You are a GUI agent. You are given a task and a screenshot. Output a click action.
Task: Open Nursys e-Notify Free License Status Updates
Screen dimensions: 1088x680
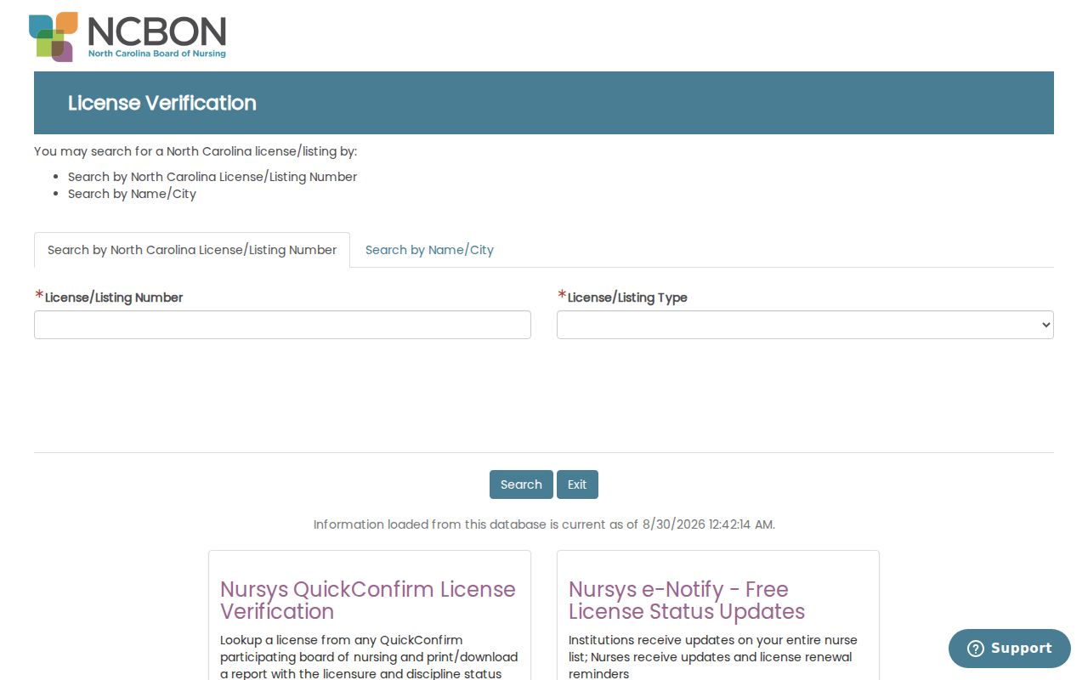click(687, 600)
